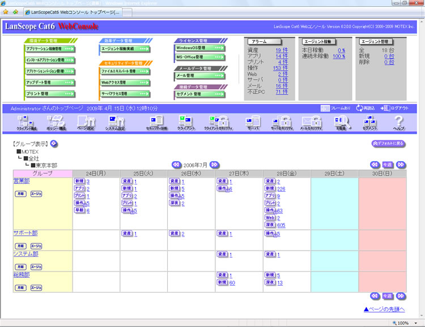The image size is (425, 327).
Task: Switch to the LanScopeCat6 Webコンソール browser tab
Action: (73, 12)
